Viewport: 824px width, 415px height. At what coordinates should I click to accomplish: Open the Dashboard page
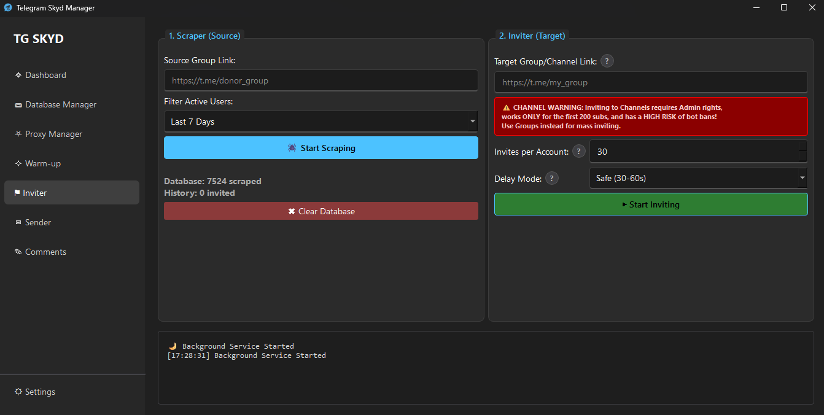(x=45, y=75)
